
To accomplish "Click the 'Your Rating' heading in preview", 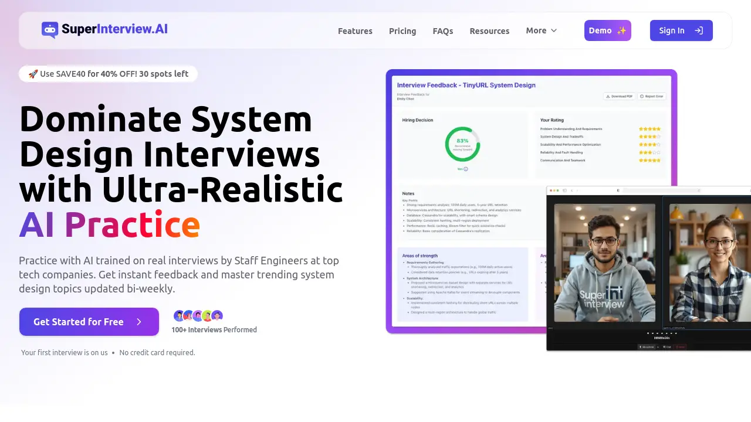I will click(552, 120).
